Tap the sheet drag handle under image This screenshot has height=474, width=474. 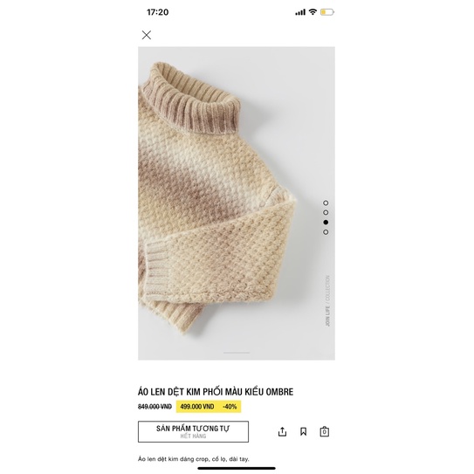(x=237, y=353)
